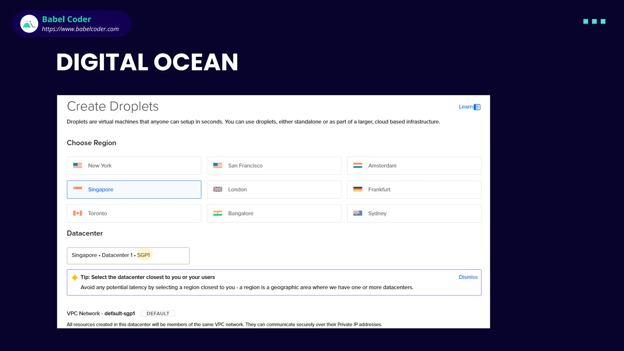Click the yellow star tip icon
624x351 pixels.
tap(75, 278)
